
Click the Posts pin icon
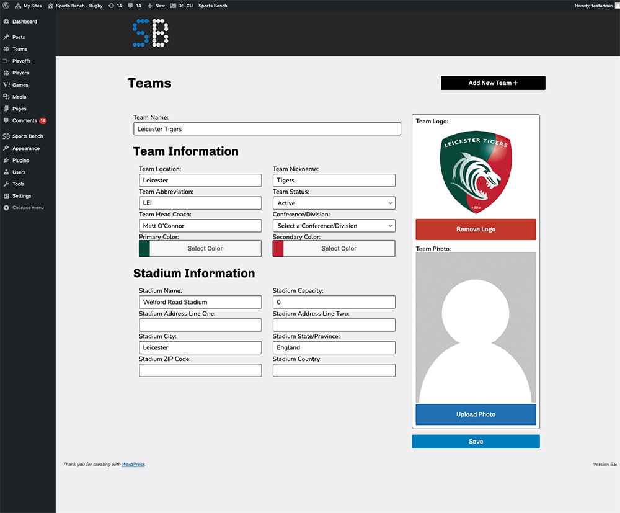tap(6, 37)
